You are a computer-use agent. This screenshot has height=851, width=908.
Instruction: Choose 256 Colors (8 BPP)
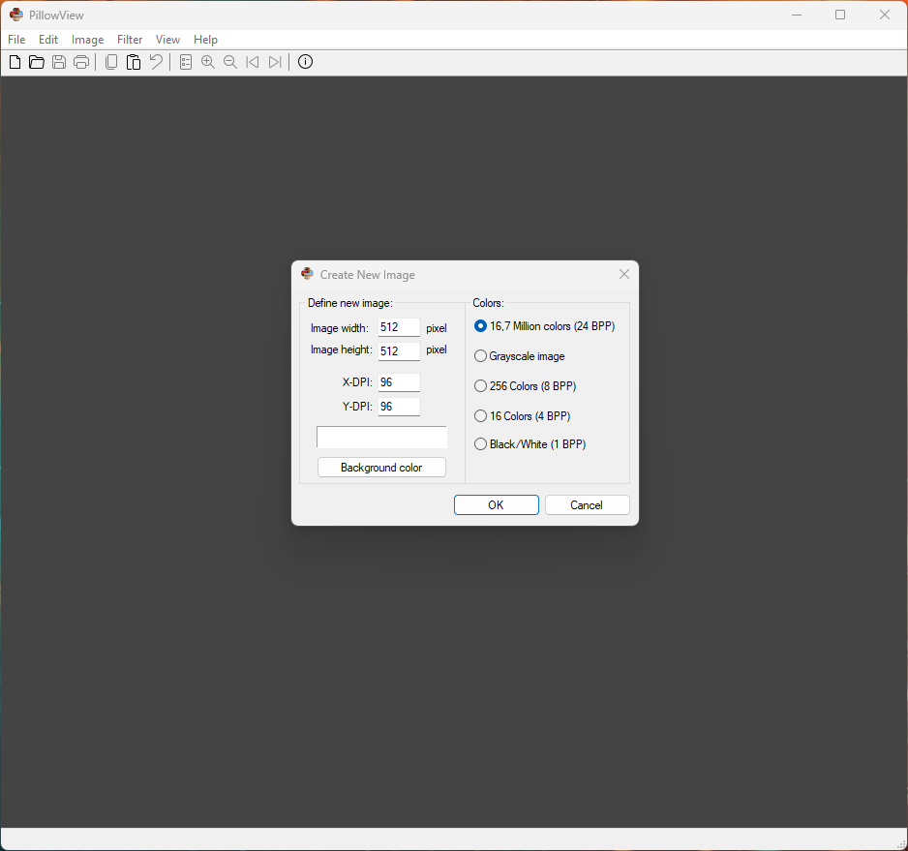pos(526,386)
